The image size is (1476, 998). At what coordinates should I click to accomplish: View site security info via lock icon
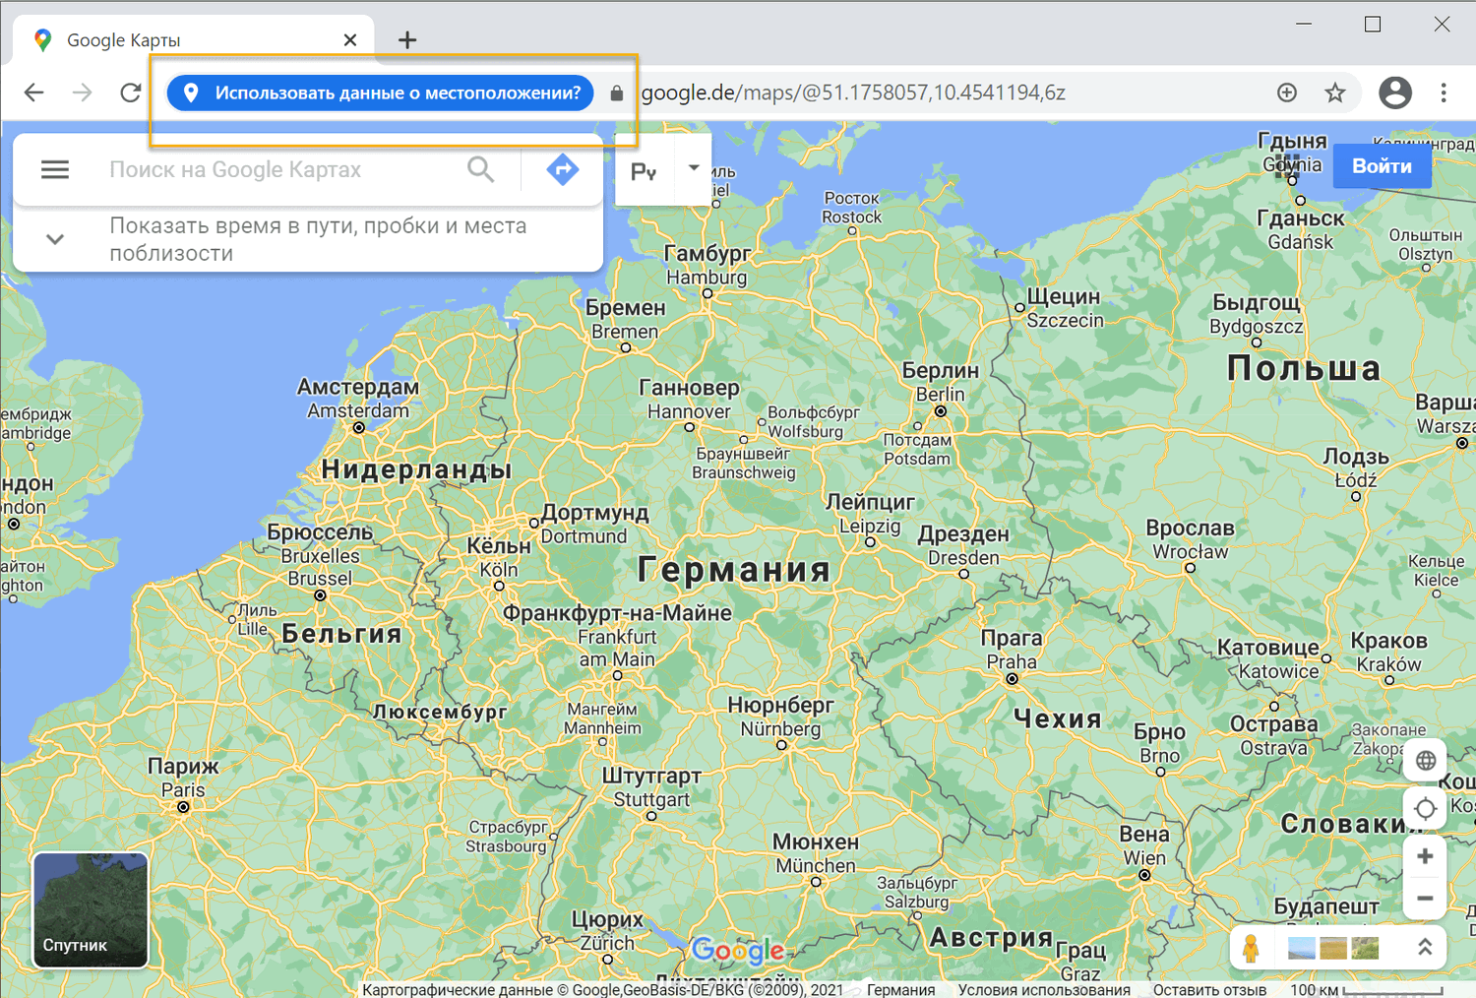[x=617, y=94]
